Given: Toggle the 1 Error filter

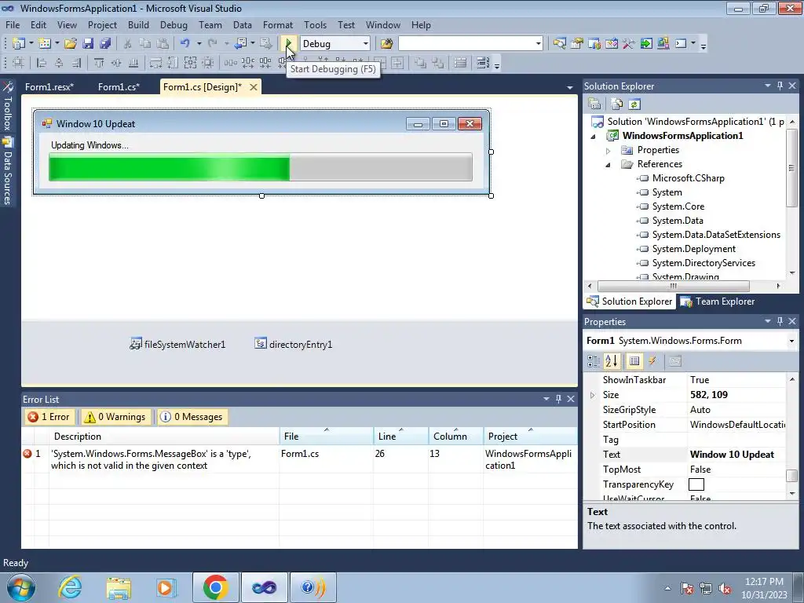Looking at the screenshot, I should [x=49, y=417].
